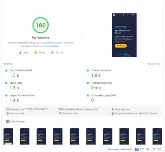
Task: Select the CLS audits filter
Action: tap(160, 149)
